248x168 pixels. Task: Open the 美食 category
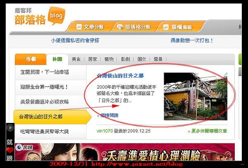tap(76, 59)
